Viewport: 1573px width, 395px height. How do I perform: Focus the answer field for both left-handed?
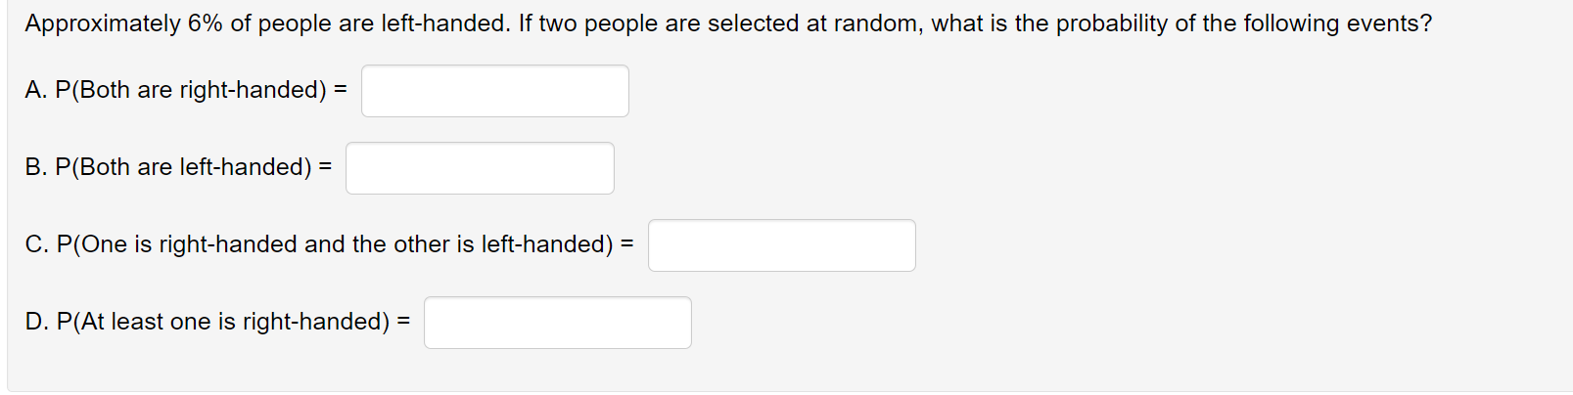[x=480, y=168]
